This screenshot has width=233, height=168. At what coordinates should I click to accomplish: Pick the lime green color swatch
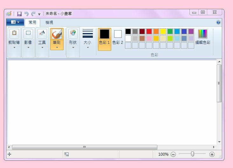170,38
